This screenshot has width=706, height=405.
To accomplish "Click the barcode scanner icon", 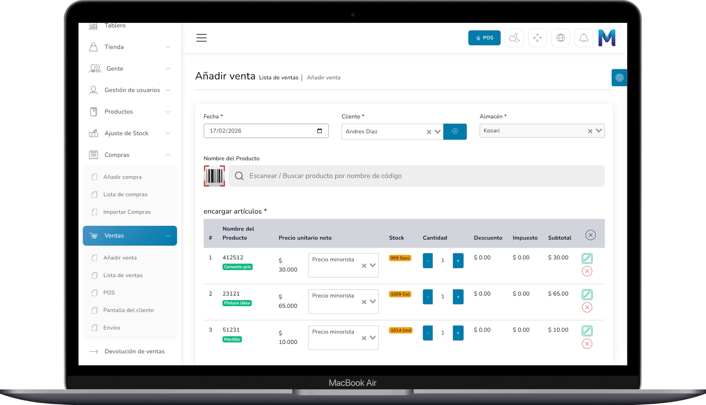I will pos(214,176).
